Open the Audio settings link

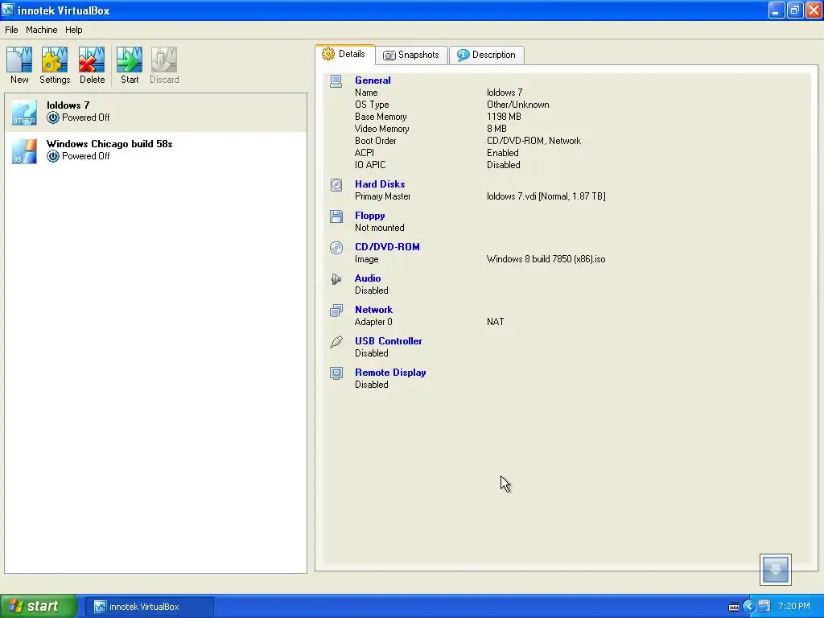367,278
